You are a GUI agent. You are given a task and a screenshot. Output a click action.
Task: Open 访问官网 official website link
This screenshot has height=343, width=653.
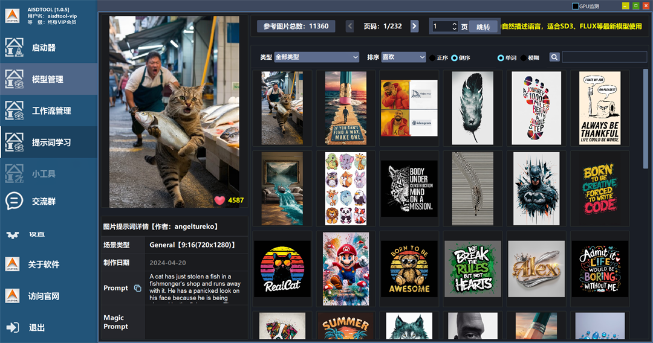[x=44, y=296]
